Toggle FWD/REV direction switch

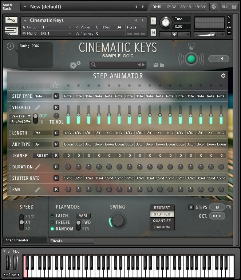tap(78, 225)
